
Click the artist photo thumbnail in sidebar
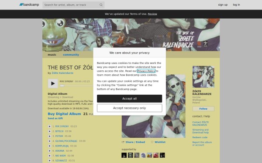[x=203, y=77]
